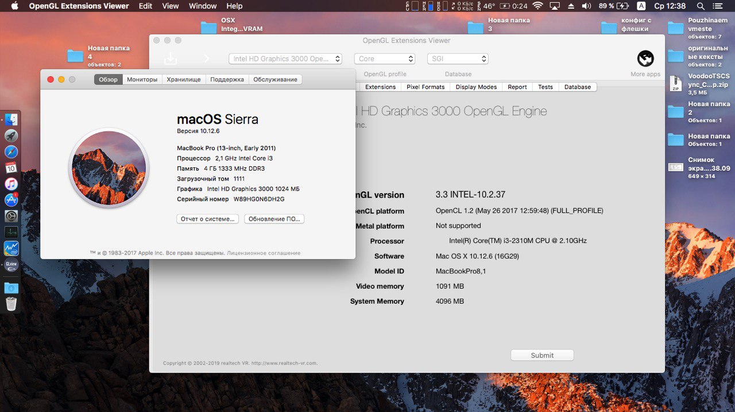The height and width of the screenshot is (412, 735).
Task: Open 'Лицензионное соглашение' link
Action: point(264,253)
